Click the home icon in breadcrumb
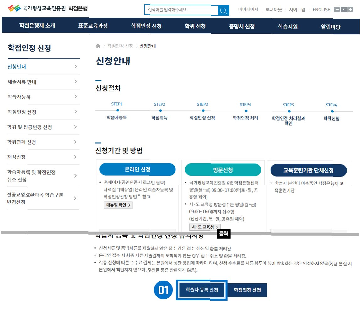The width and height of the screenshot is (360, 309). [x=98, y=46]
